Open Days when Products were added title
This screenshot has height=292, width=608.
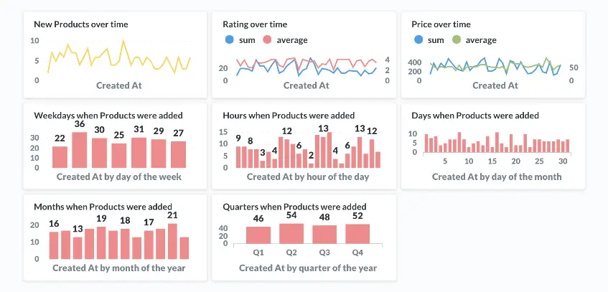[474, 116]
